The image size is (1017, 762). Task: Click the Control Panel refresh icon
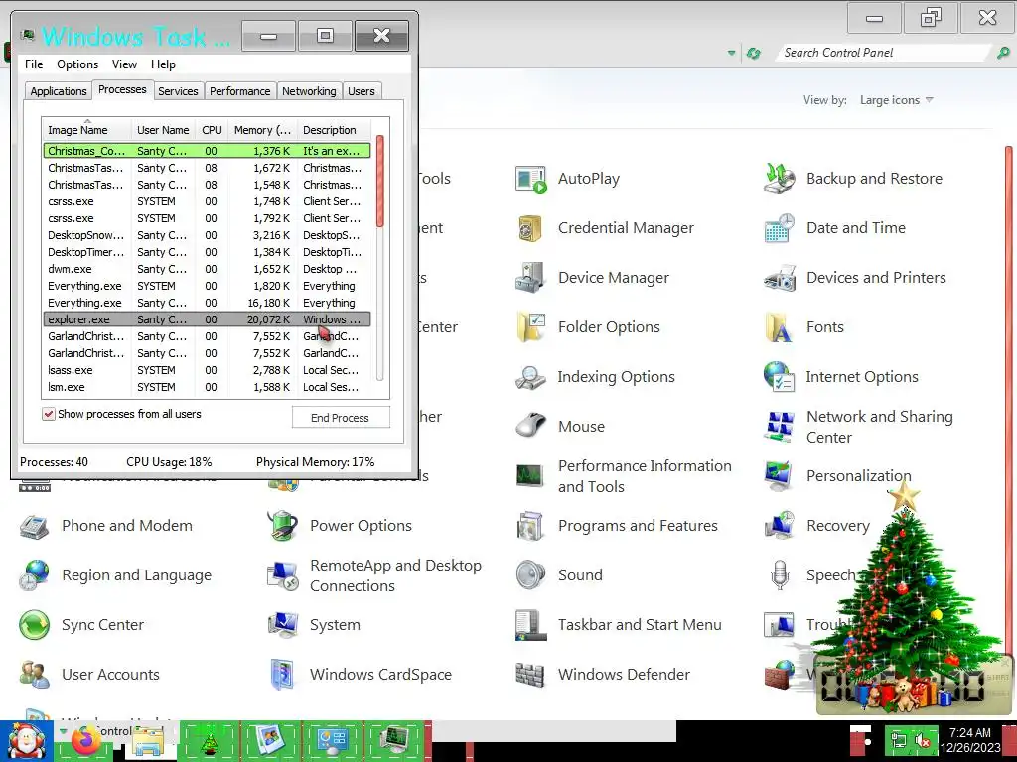[753, 54]
